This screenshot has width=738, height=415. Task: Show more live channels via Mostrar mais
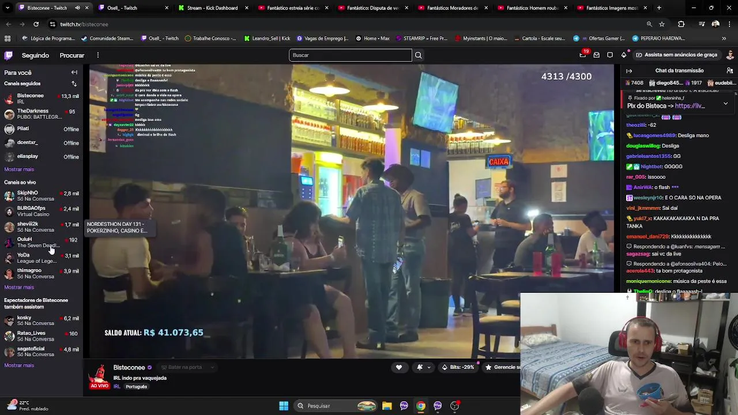(19, 287)
